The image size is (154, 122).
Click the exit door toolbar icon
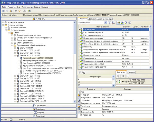(x=30, y=11)
